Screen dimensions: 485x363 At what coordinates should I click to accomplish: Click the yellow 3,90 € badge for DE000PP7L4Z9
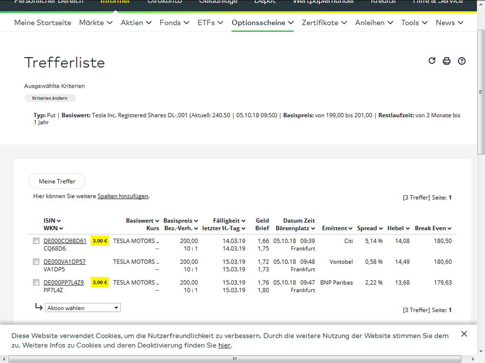(100, 283)
